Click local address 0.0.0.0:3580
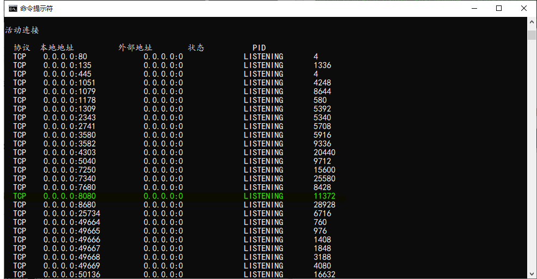 [70, 135]
